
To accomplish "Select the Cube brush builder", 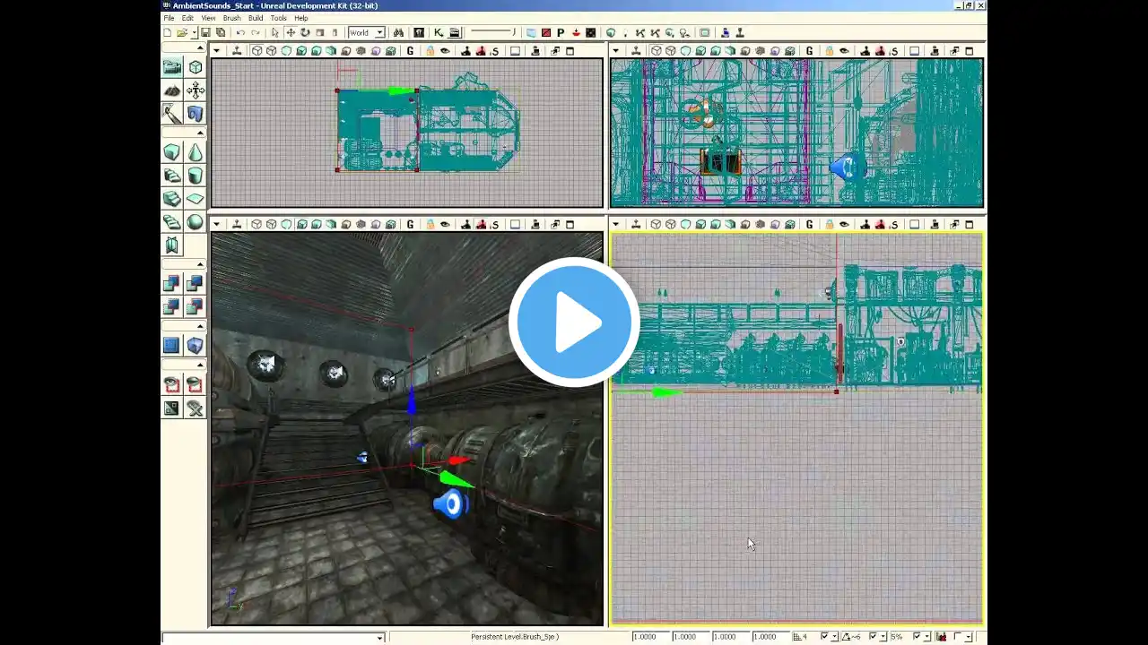I will click(x=172, y=153).
